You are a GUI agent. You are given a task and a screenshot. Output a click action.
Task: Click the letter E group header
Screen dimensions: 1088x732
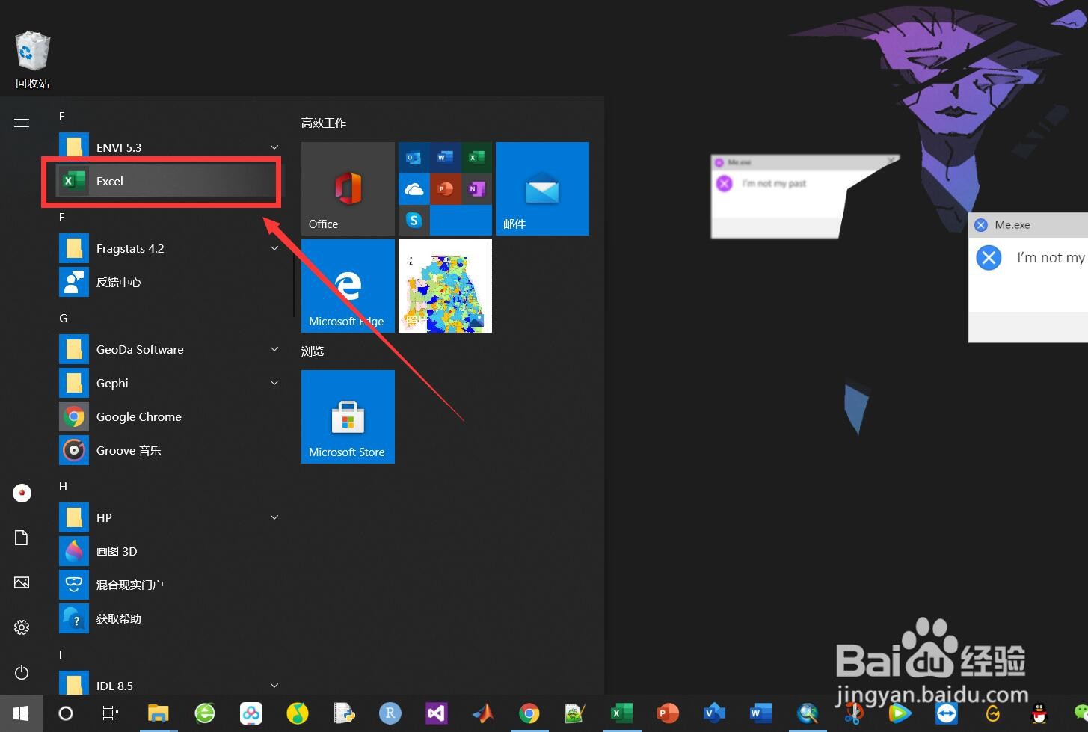tap(62, 116)
